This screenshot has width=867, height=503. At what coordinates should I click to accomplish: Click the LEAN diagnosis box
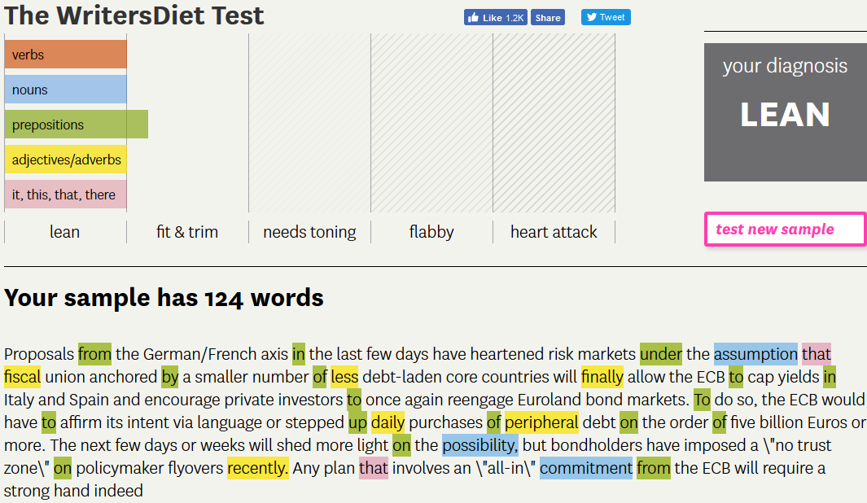(x=785, y=112)
